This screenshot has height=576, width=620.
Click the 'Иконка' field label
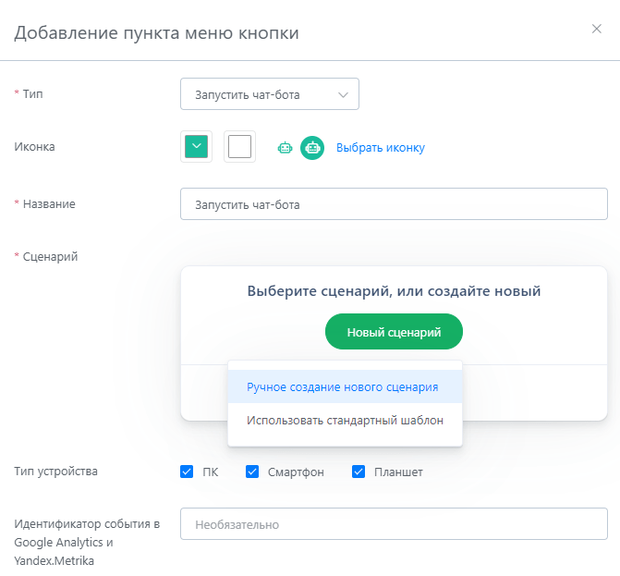34,147
